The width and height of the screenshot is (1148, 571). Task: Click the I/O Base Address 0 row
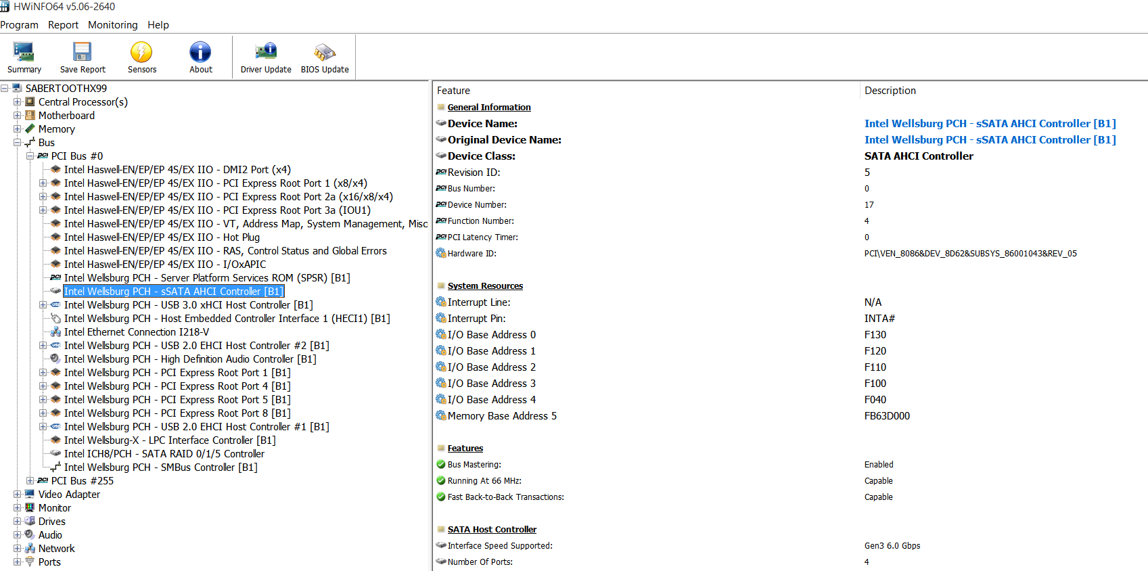pos(790,335)
